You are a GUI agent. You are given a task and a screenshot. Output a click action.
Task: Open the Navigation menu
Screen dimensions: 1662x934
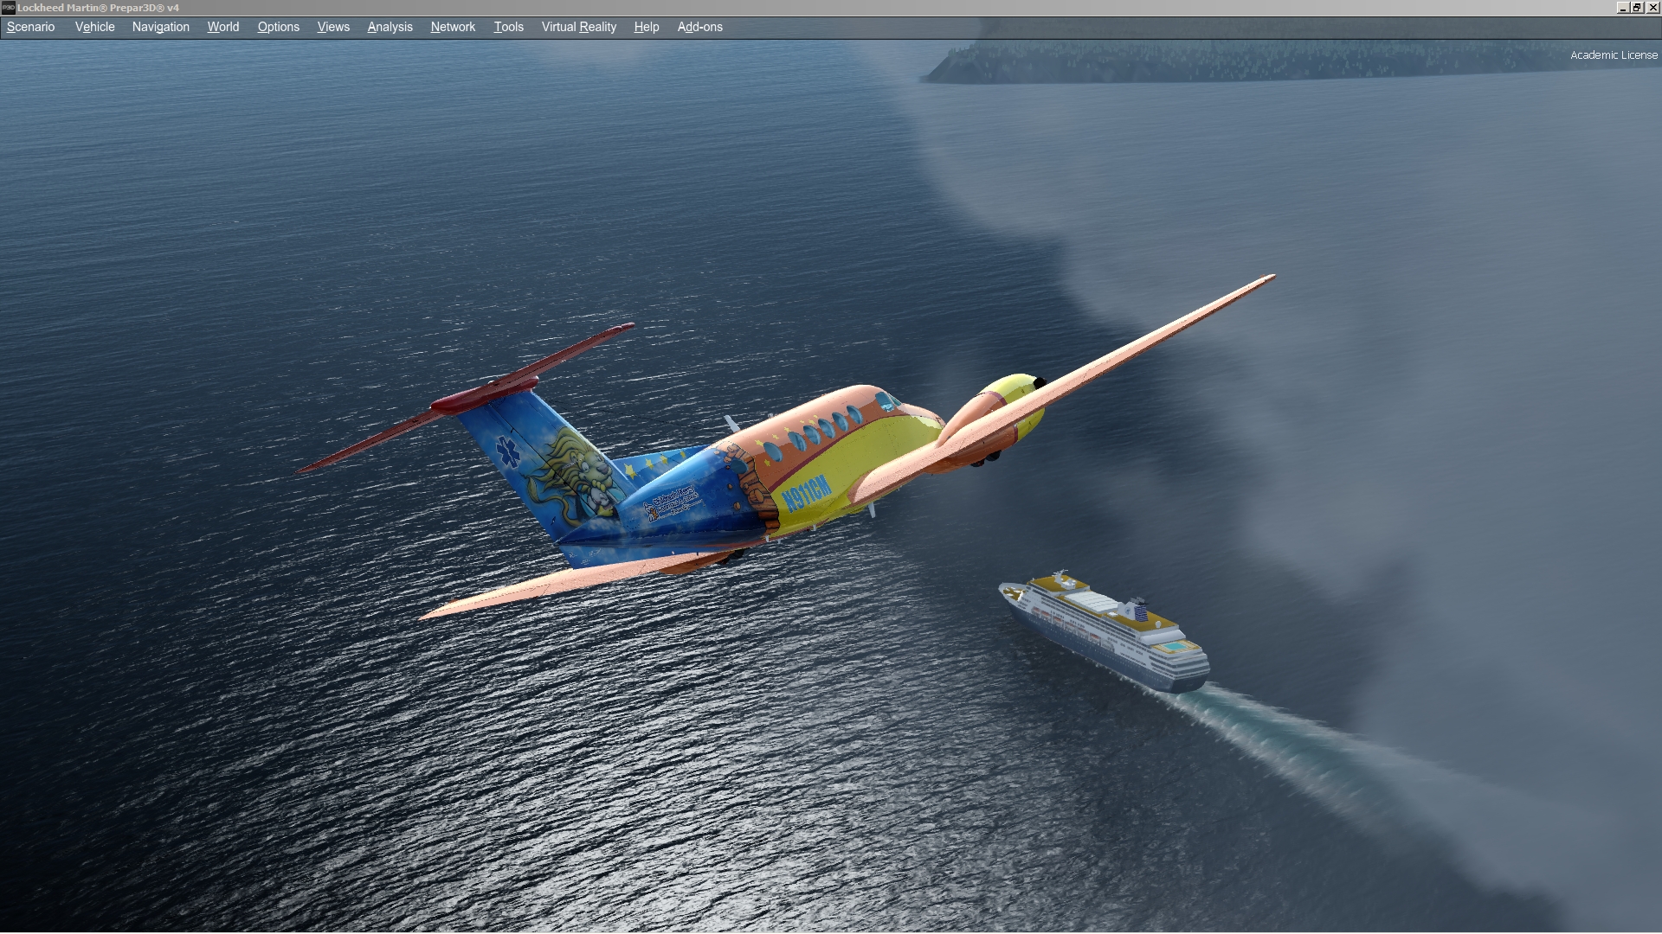pos(160,27)
